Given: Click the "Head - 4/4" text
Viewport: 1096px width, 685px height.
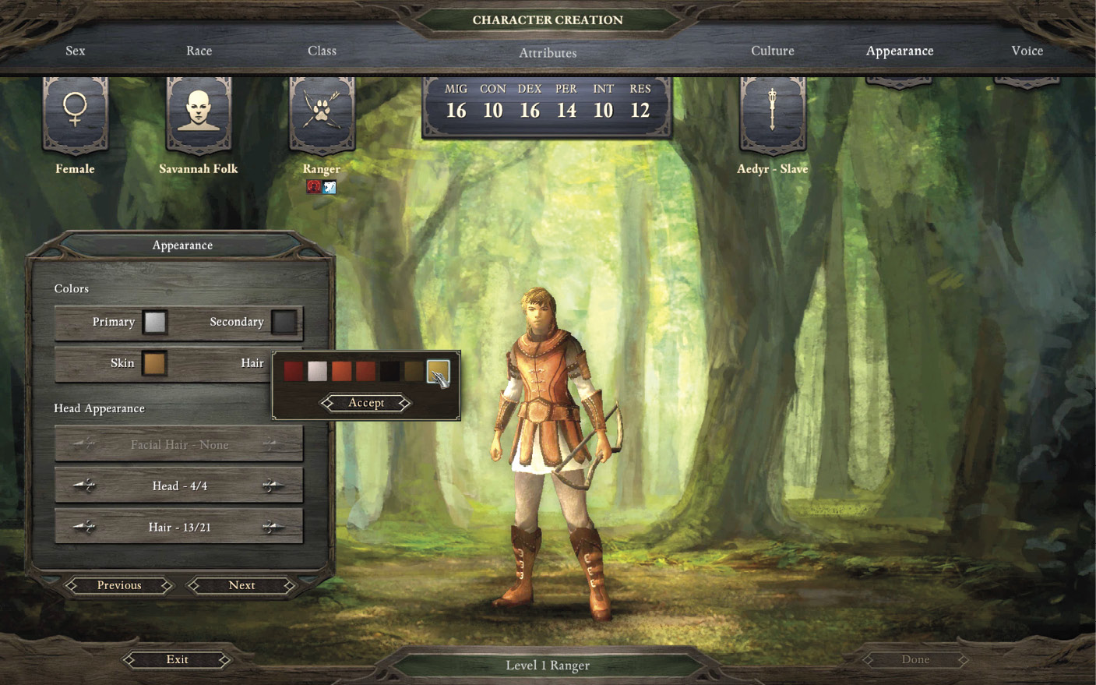Looking at the screenshot, I should (180, 486).
